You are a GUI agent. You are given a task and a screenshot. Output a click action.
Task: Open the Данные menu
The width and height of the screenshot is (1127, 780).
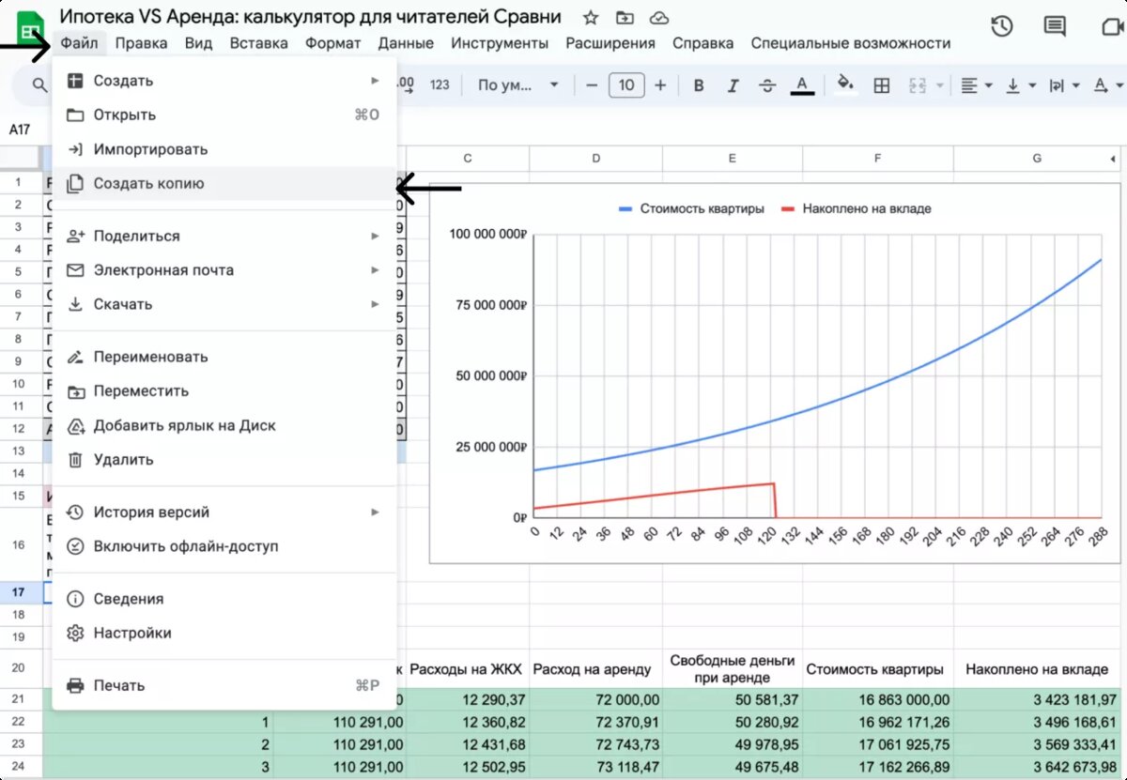406,43
